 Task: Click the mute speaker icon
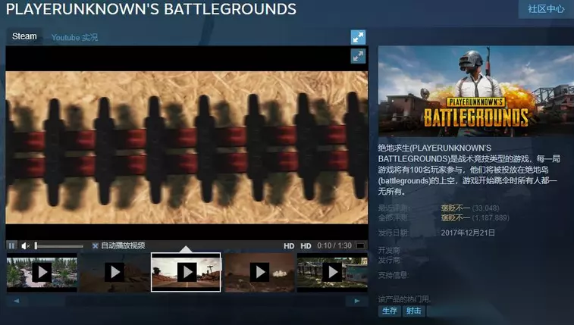25,246
